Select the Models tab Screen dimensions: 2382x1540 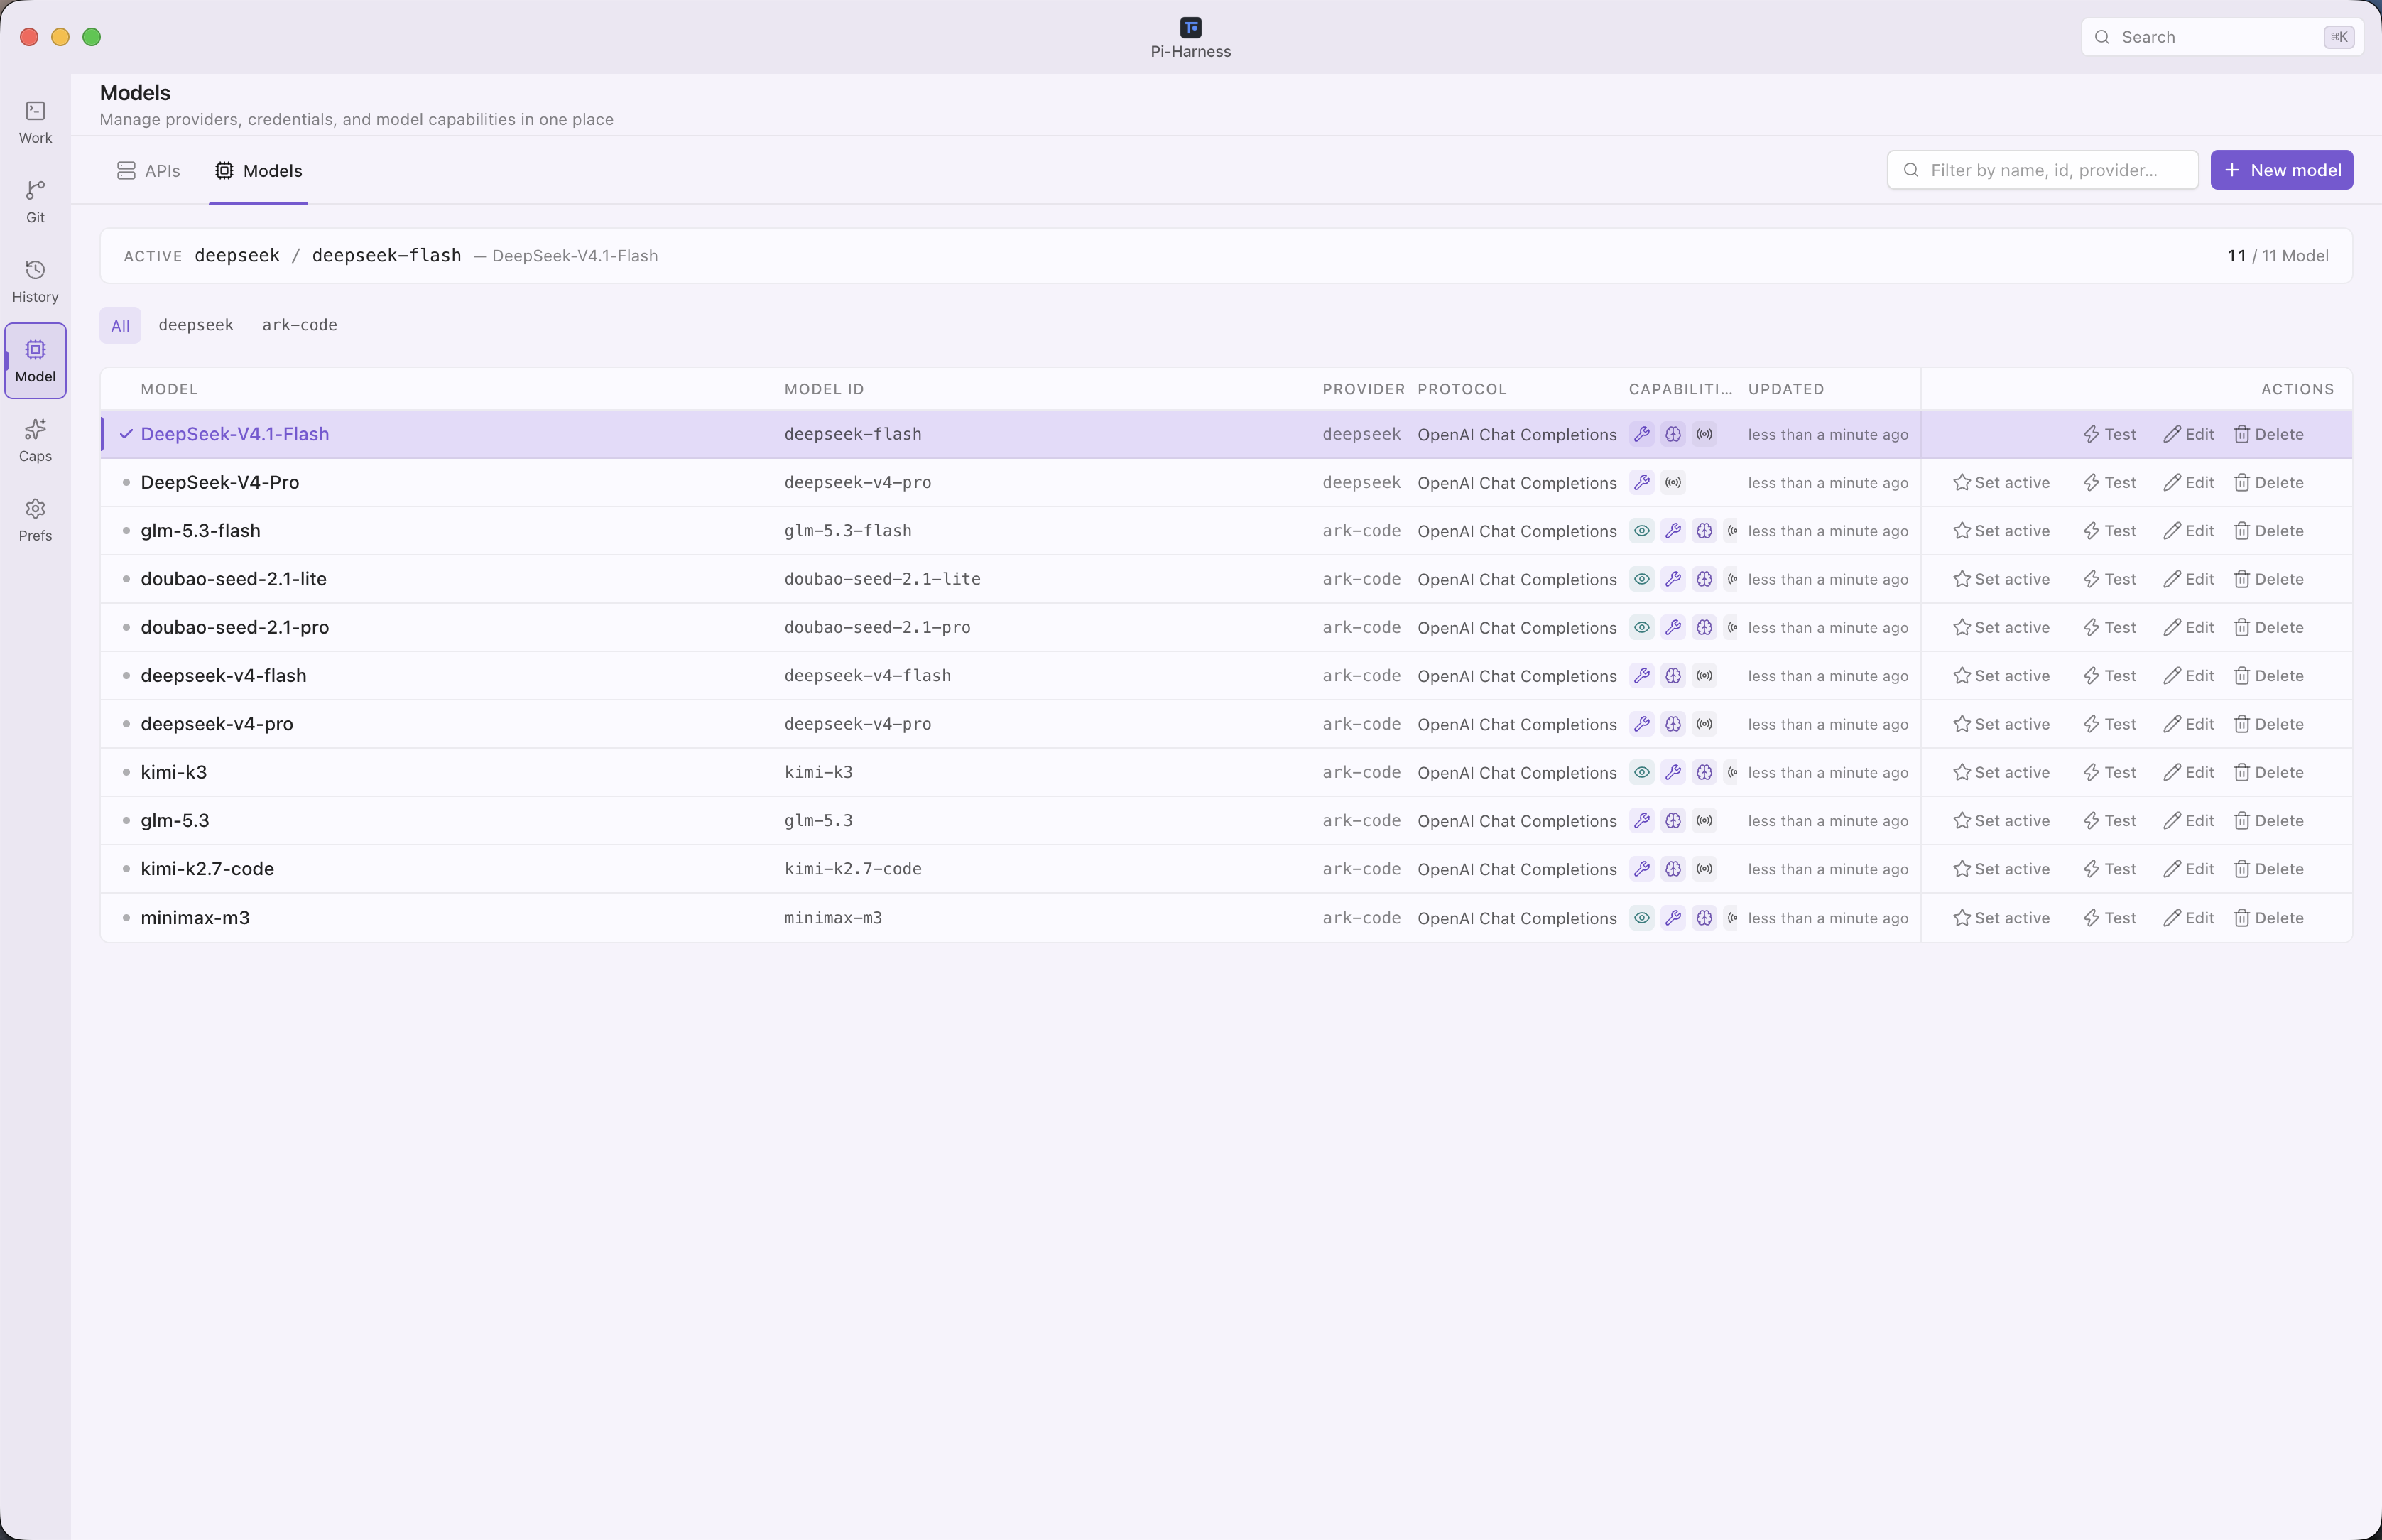pyautogui.click(x=259, y=171)
